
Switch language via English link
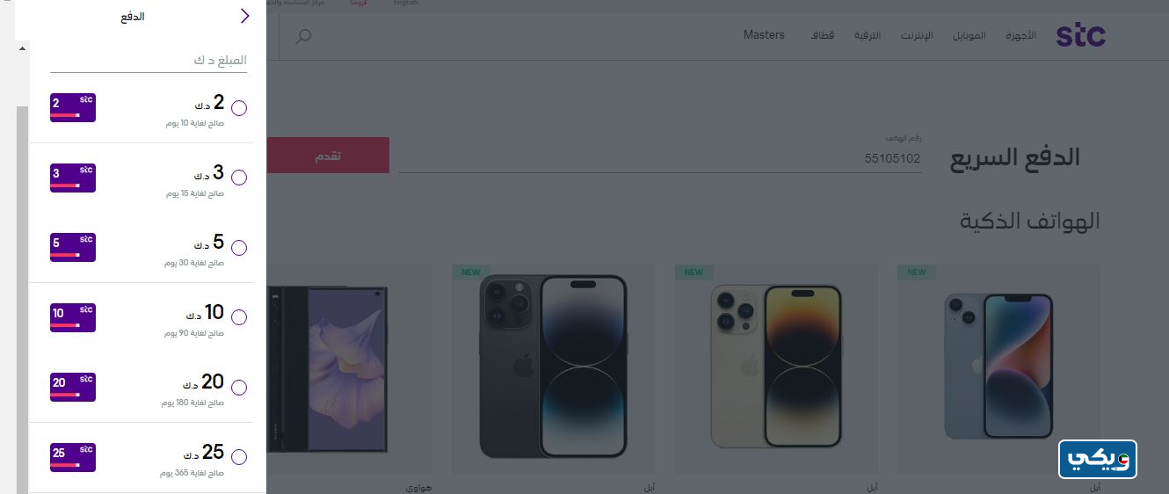[406, 3]
